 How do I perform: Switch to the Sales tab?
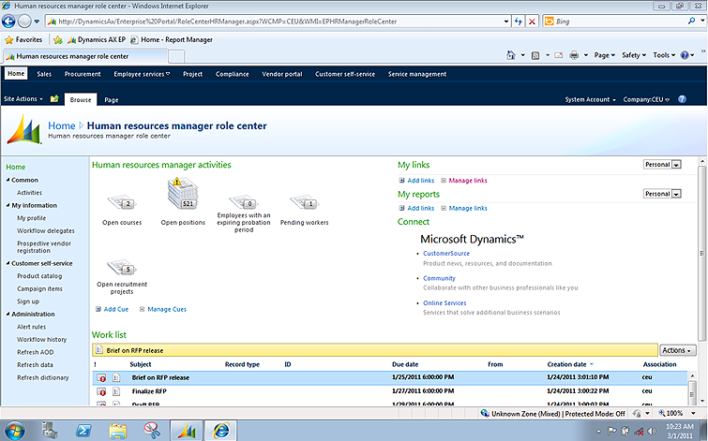click(44, 74)
